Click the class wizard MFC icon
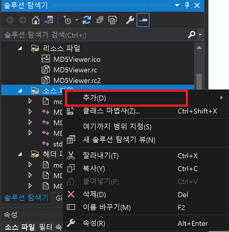The image size is (229, 232). click(71, 111)
